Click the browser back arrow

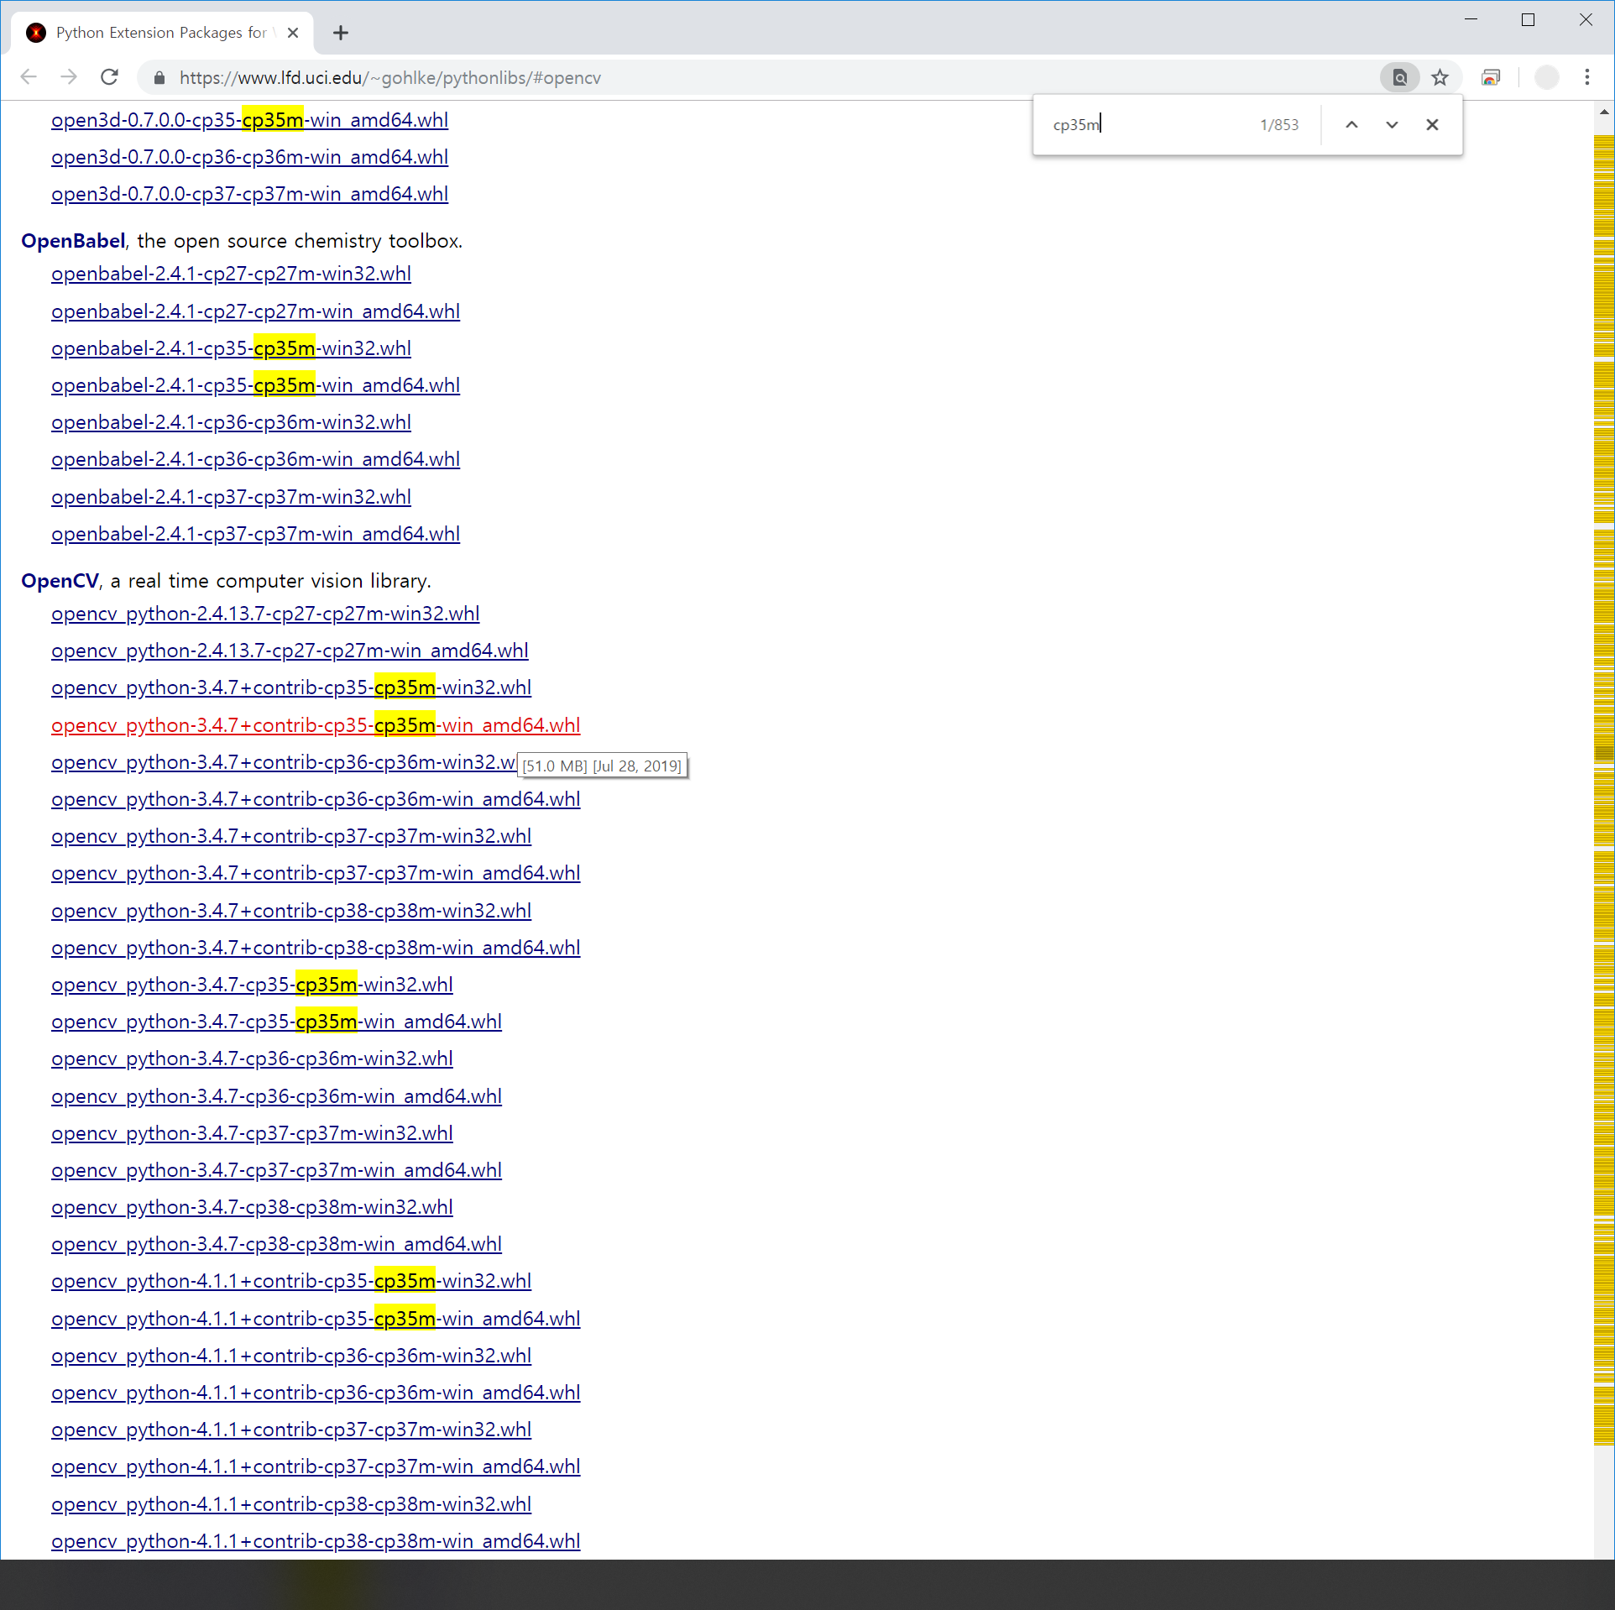tap(29, 77)
